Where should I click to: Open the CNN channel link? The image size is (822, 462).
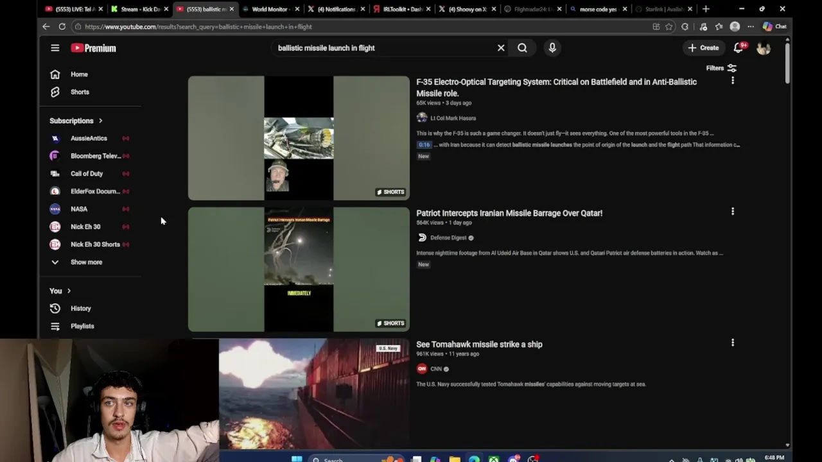pos(436,369)
